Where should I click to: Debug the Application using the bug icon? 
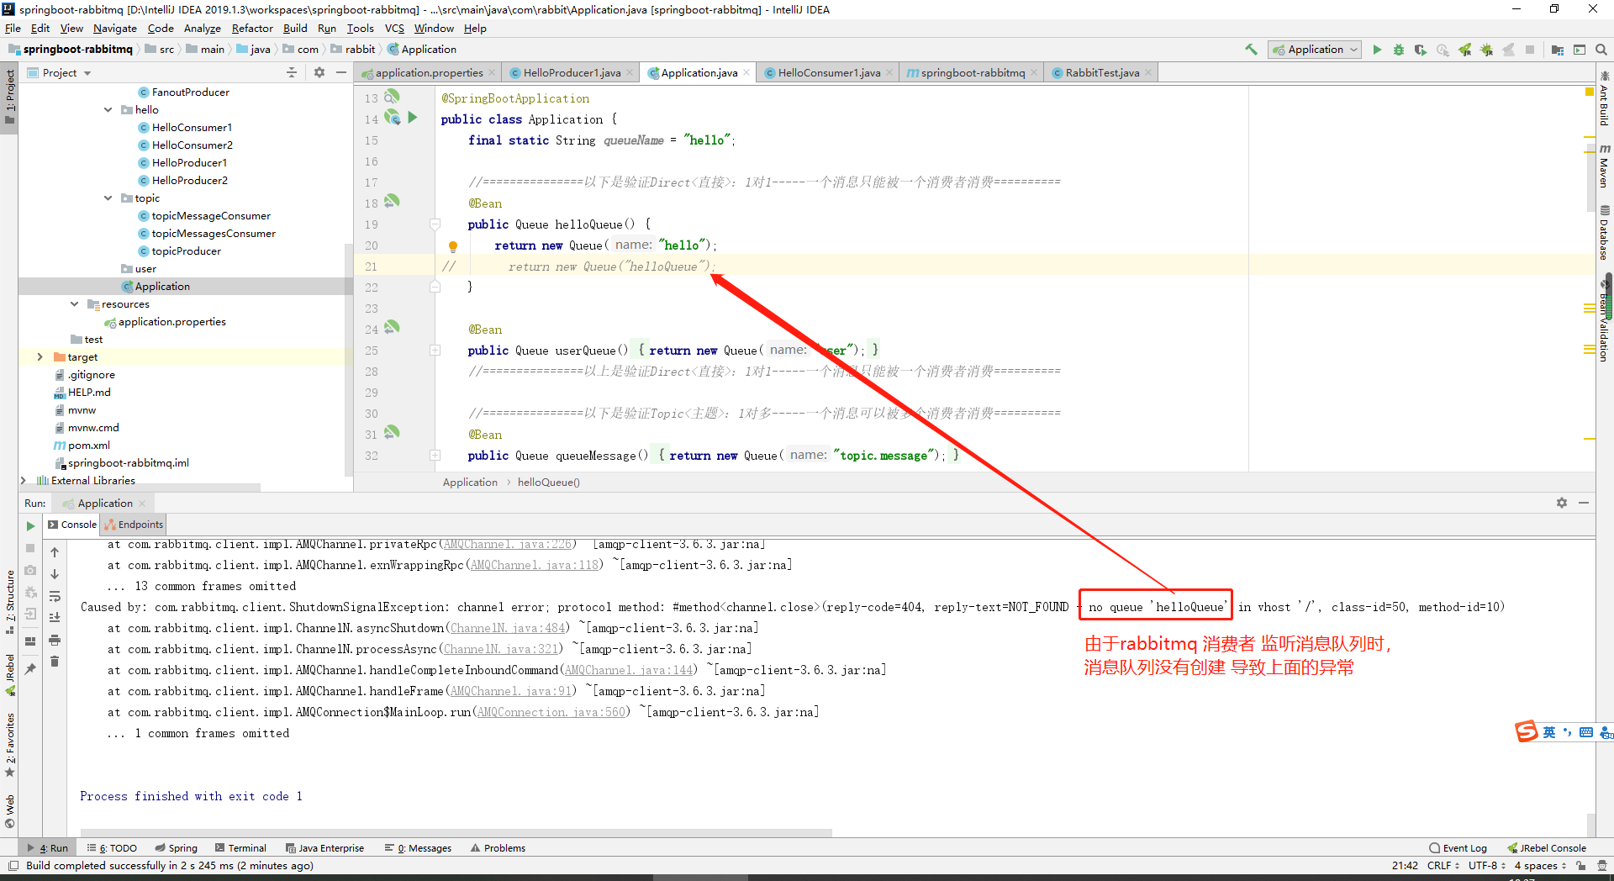[1399, 50]
